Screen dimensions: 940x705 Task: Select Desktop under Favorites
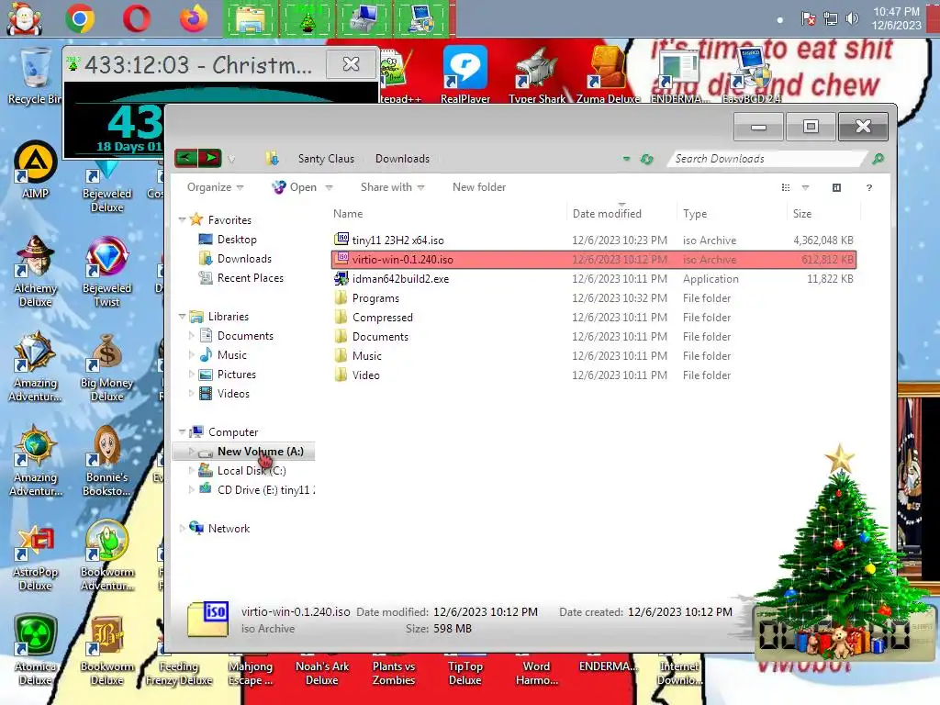click(237, 240)
